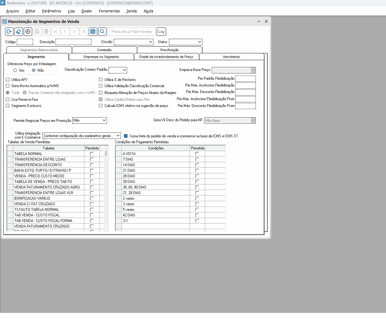The image size is (386, 319).
Task: Open the Ferramentas menu
Action: 109,11
